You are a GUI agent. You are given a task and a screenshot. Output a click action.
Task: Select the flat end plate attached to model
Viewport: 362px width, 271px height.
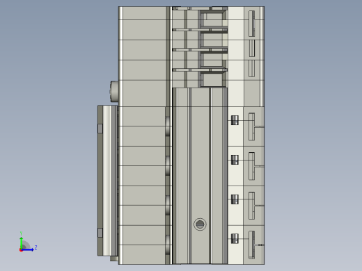click(x=108, y=181)
